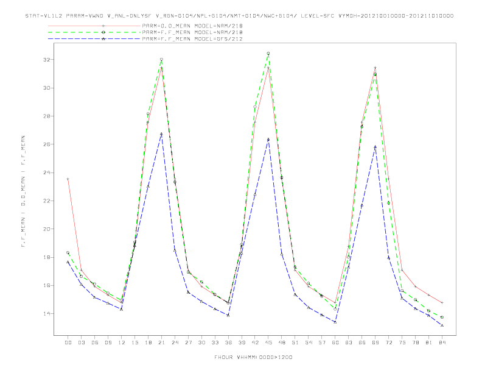
Task: Click x-axis tick label 42
Action: pos(255,343)
